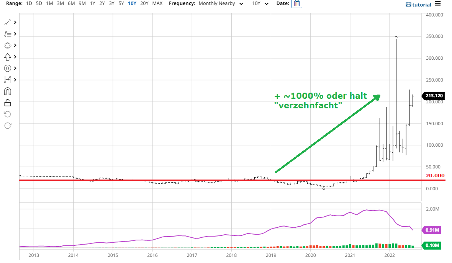452x263 pixels.
Task: Click the undo icon
Action: (x=7, y=114)
